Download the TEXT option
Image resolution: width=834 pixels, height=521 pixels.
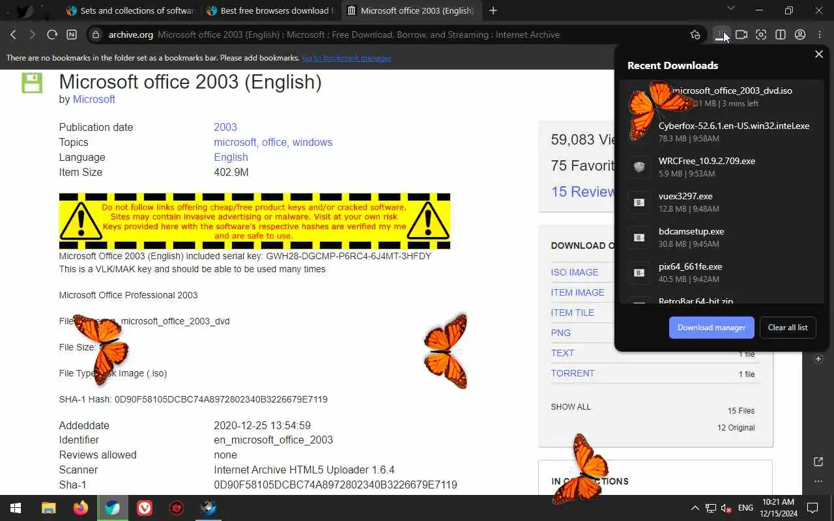point(563,353)
